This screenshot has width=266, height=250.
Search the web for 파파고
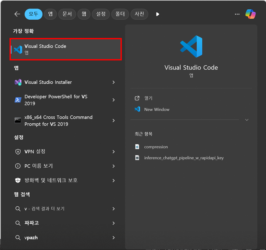[32, 223]
